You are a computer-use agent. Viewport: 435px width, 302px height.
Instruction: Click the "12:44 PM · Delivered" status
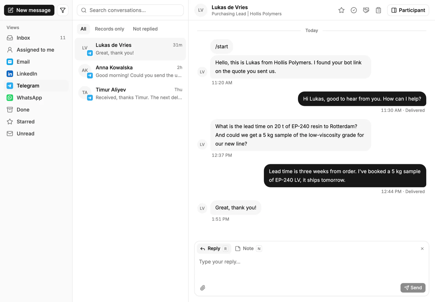click(403, 192)
